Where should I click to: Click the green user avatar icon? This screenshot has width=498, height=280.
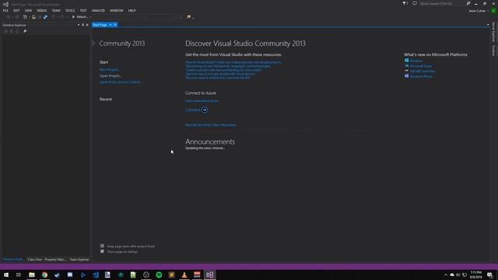pyautogui.click(x=493, y=11)
